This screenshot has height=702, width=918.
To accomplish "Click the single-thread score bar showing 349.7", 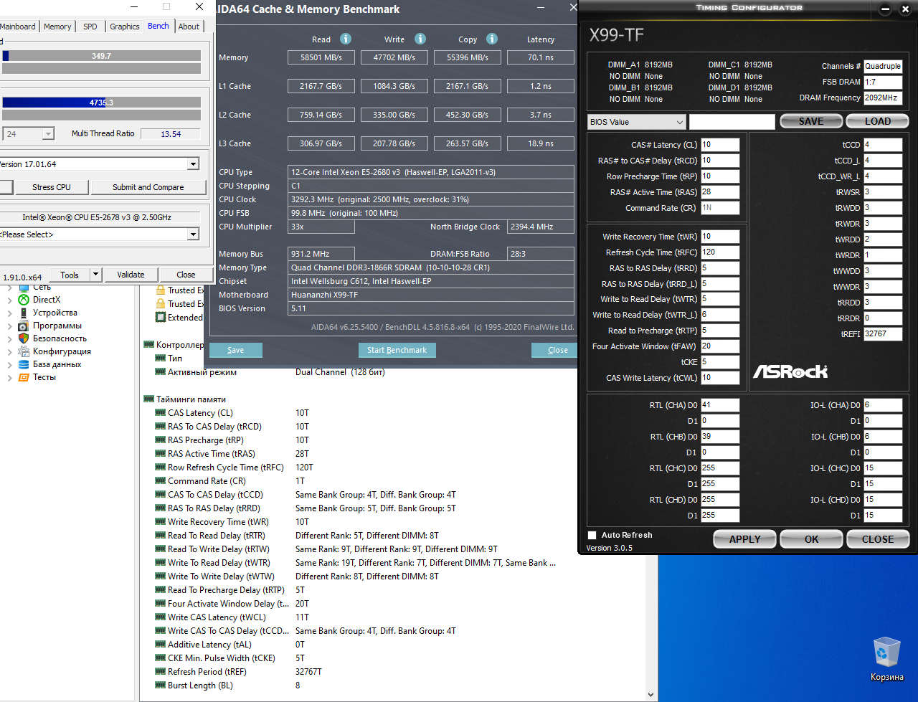I will (101, 56).
